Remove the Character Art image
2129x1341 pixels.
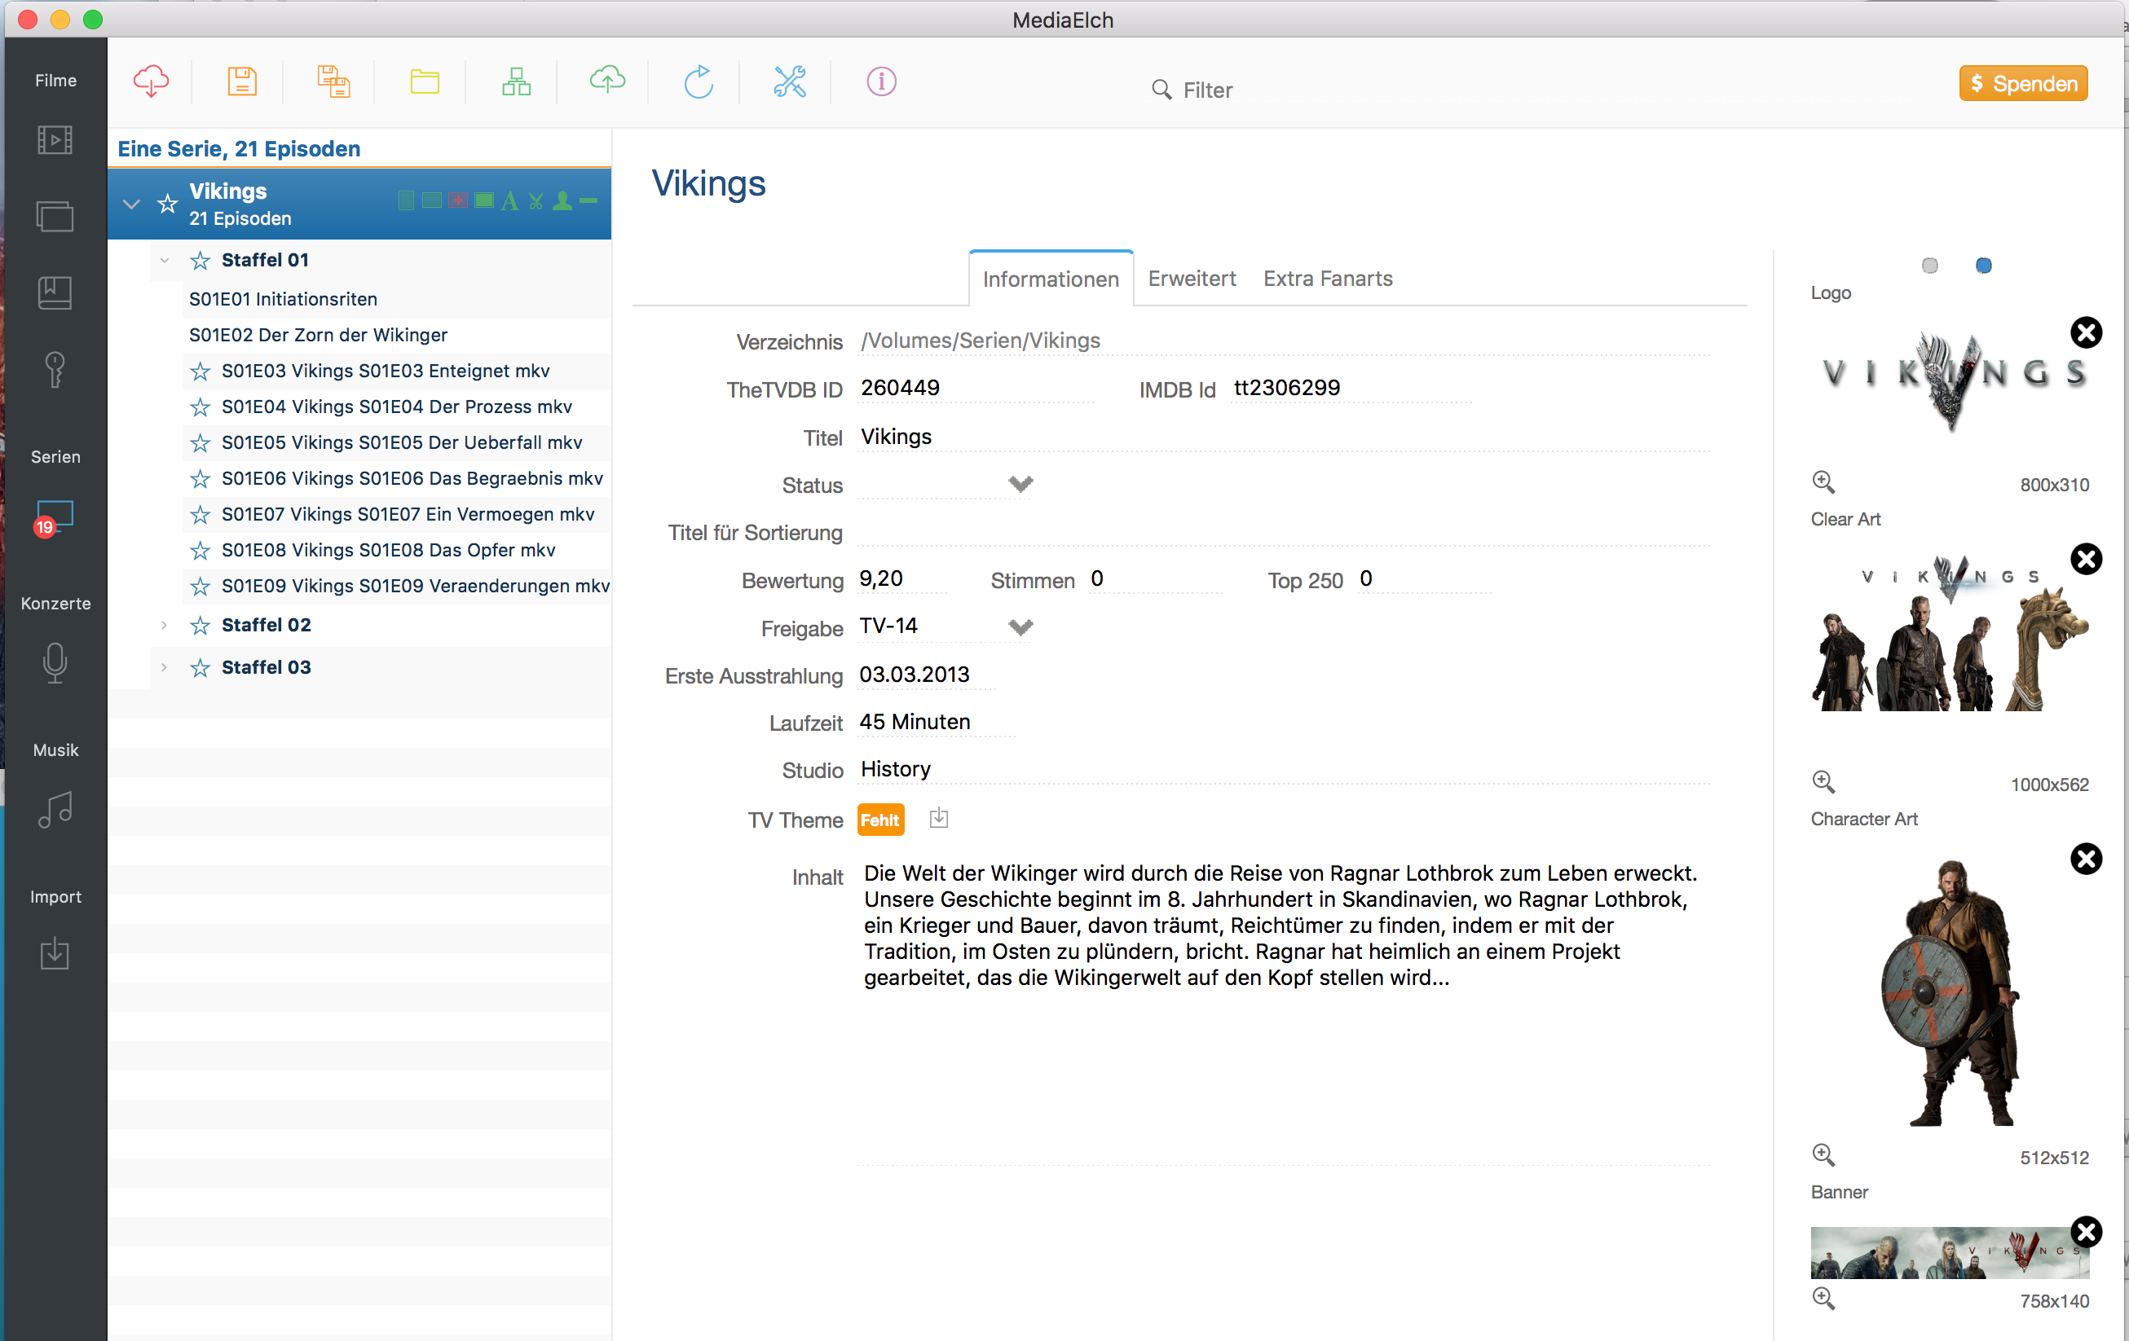2087,859
